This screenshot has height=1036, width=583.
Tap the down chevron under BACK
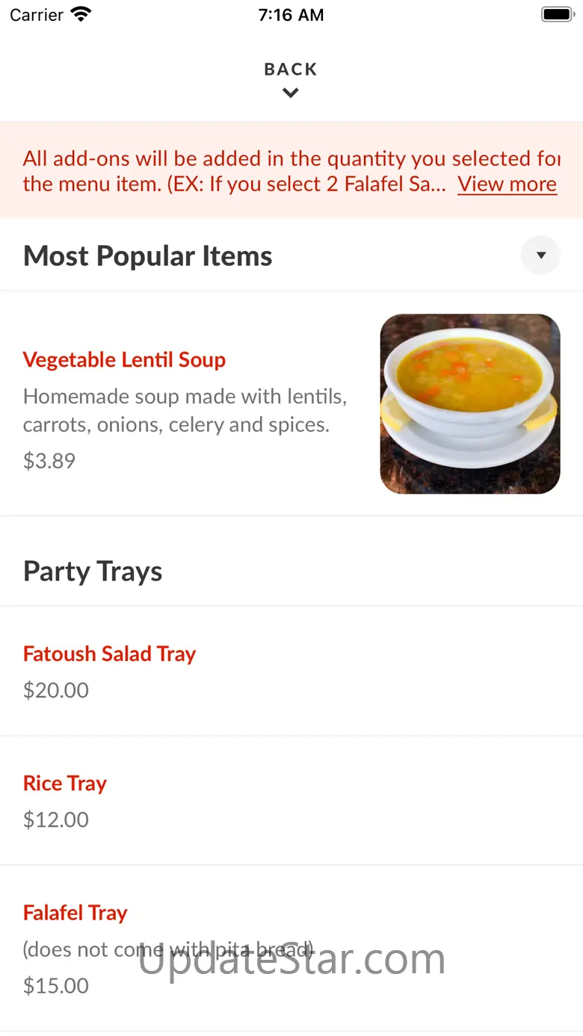[291, 93]
